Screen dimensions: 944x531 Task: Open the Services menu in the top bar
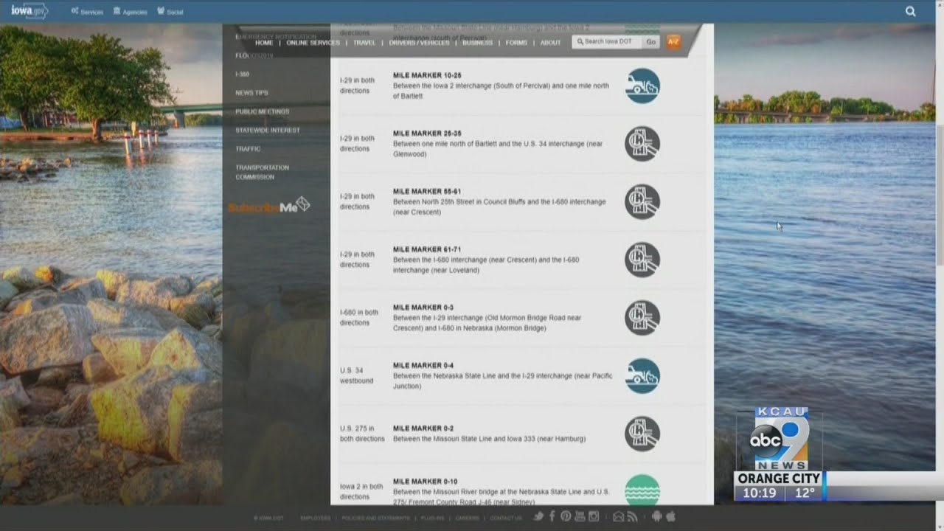coord(87,12)
